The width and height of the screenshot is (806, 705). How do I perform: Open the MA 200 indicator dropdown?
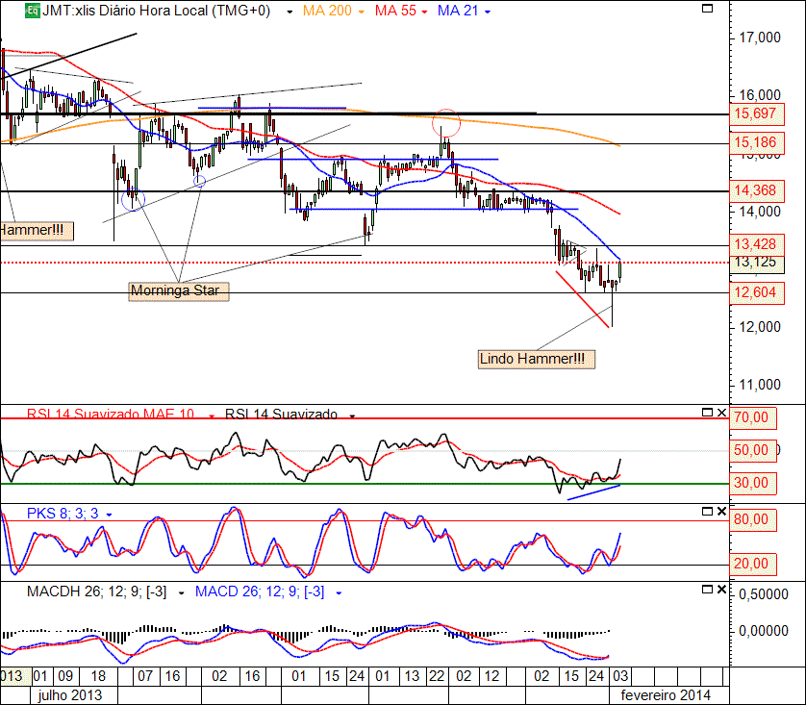click(x=362, y=12)
